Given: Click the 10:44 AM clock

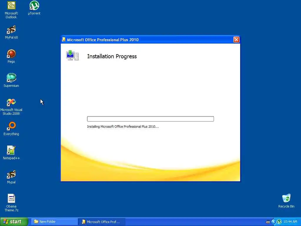Looking at the screenshot, I should point(290,222).
